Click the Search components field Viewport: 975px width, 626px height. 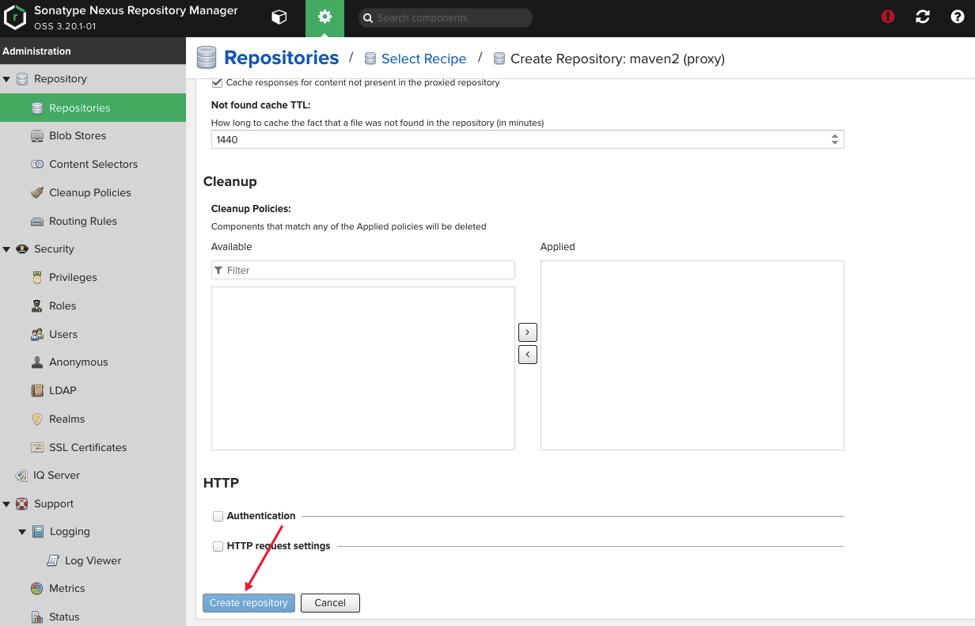[446, 18]
